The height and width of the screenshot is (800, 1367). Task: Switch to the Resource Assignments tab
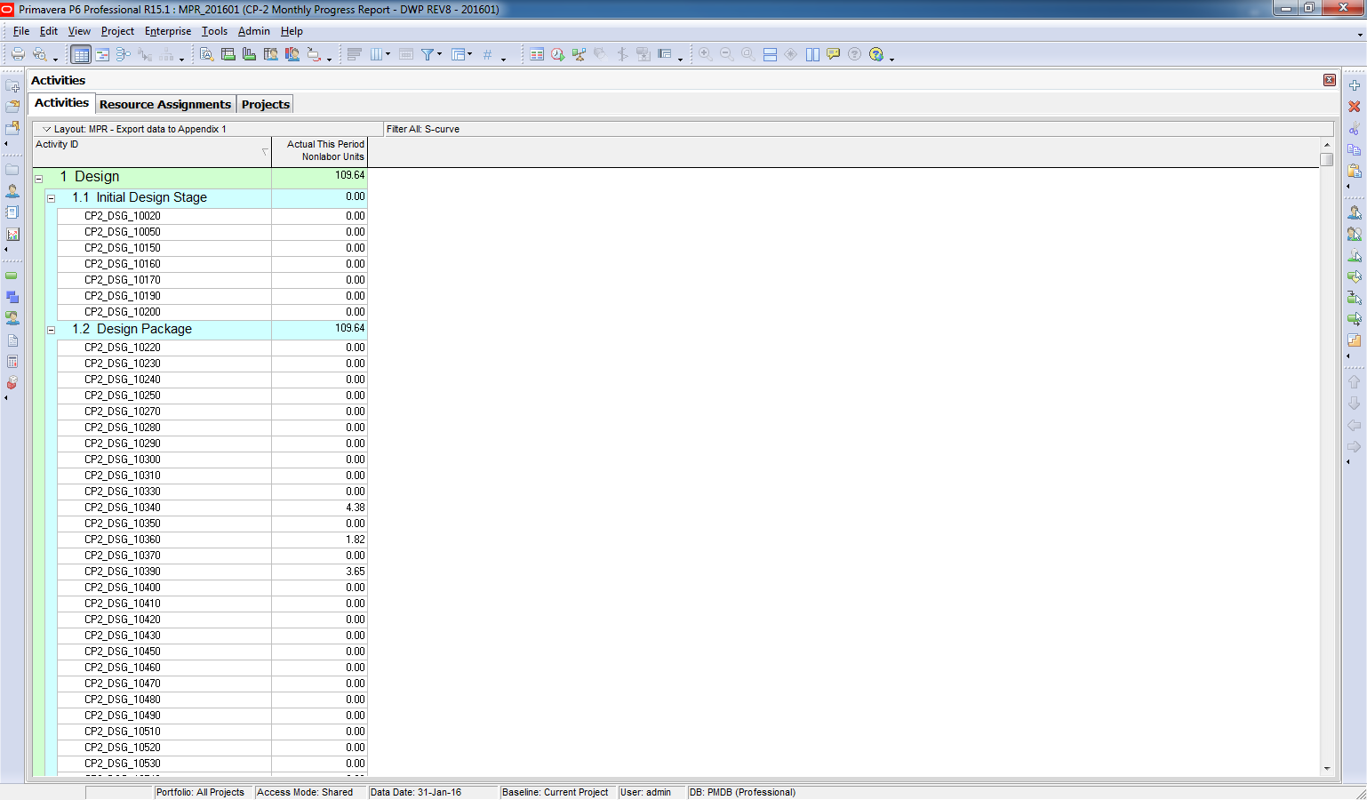pyautogui.click(x=164, y=104)
